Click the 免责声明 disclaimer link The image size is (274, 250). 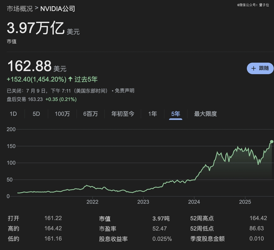click(x=124, y=91)
